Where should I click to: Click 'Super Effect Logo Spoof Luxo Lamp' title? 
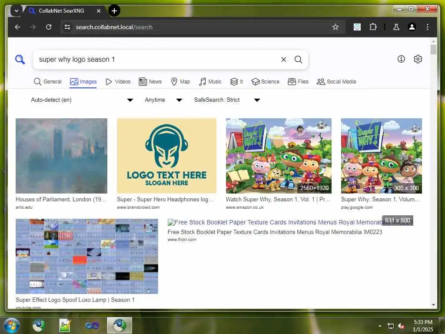(75, 300)
